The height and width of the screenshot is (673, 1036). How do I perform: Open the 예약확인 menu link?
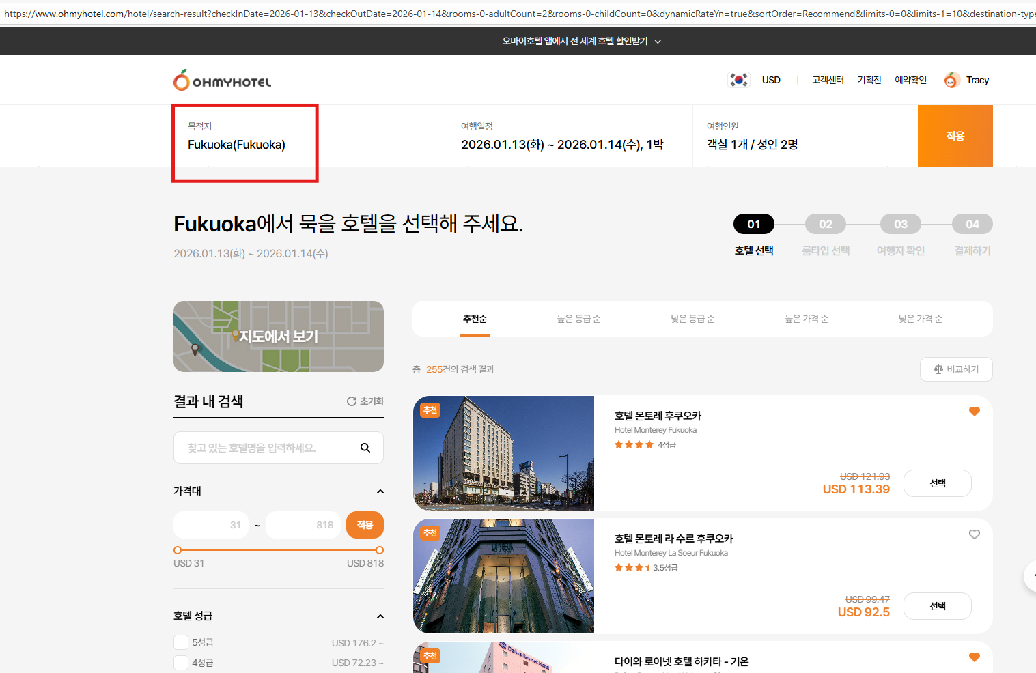click(911, 80)
